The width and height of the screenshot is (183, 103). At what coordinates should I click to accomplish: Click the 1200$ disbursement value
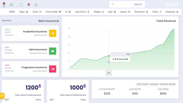coord(33,87)
